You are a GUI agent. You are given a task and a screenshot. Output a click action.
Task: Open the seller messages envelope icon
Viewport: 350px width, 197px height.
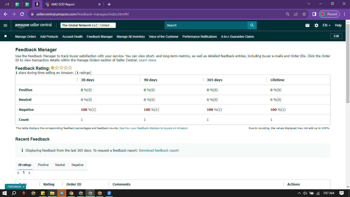(307, 25)
